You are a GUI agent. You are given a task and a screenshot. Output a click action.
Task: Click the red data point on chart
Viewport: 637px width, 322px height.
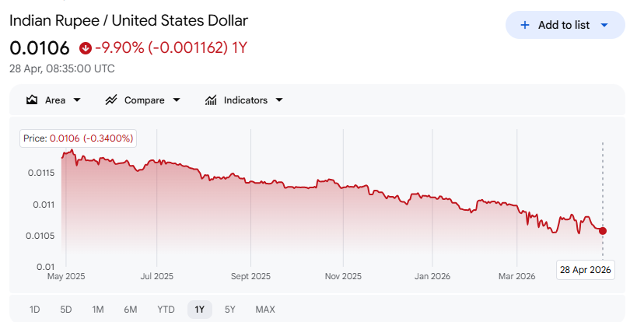(x=603, y=231)
